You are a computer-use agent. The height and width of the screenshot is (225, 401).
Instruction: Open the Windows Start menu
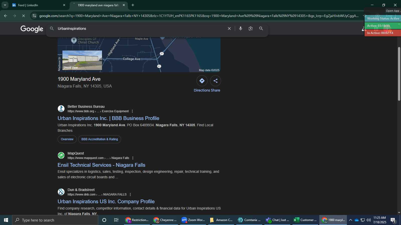click(x=6, y=220)
